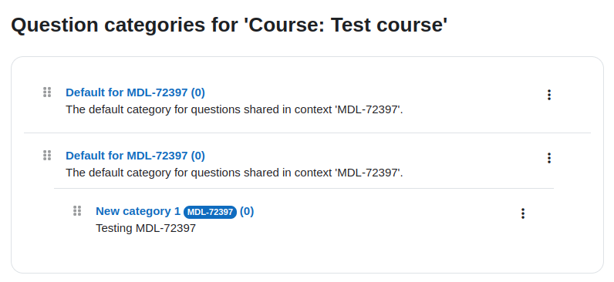
Task: Click drag handle of first Default for MDL-72397
Action: (x=47, y=92)
